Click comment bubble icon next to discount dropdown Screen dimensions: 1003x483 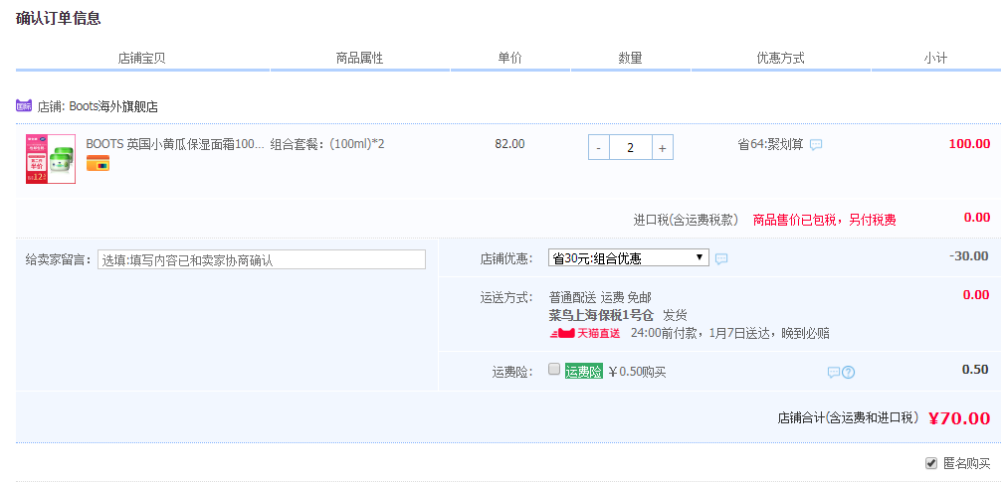pos(720,258)
